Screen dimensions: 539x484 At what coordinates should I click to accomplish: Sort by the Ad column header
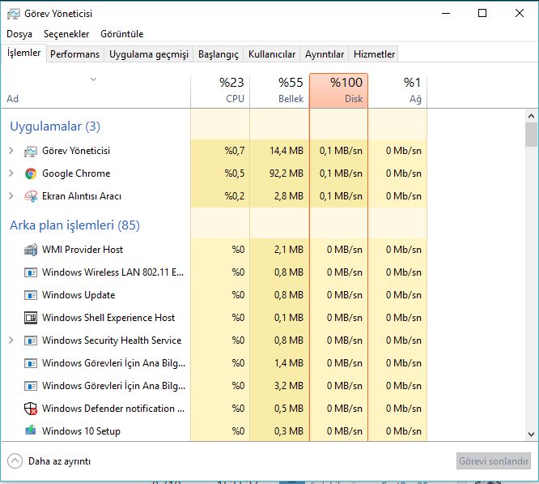click(96, 91)
